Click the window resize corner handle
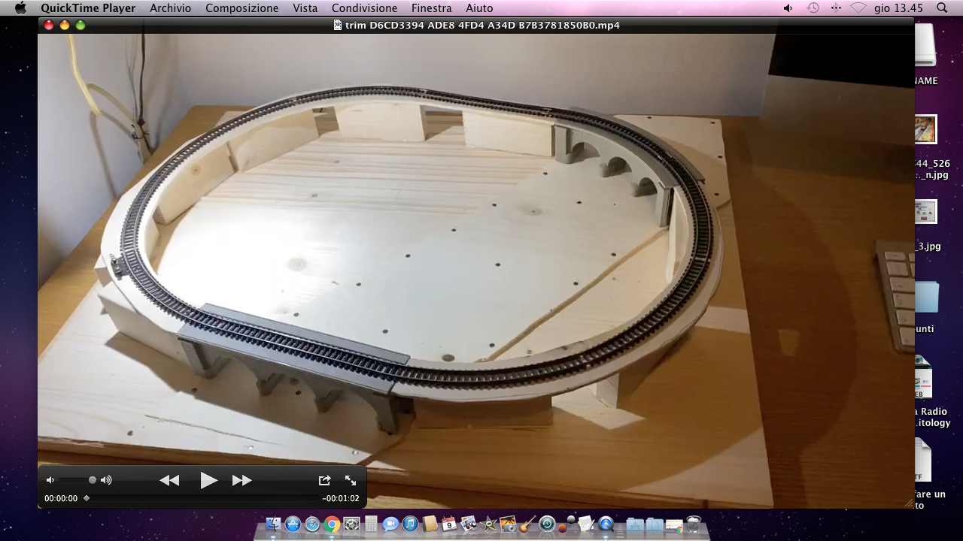The height and width of the screenshot is (541, 963). (x=908, y=503)
